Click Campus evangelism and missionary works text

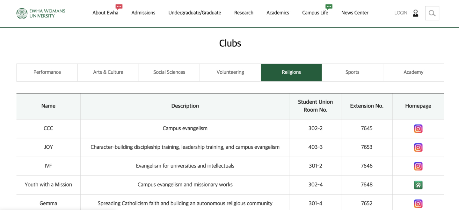coord(185,185)
